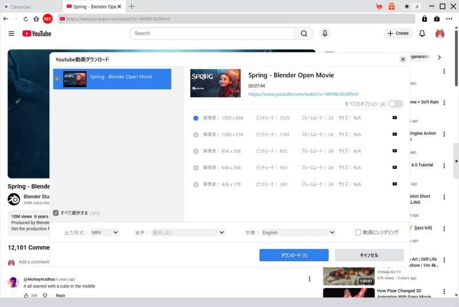This screenshot has height=307, width=459.
Task: Open YouTube hamburger guide menu
Action: point(11,34)
